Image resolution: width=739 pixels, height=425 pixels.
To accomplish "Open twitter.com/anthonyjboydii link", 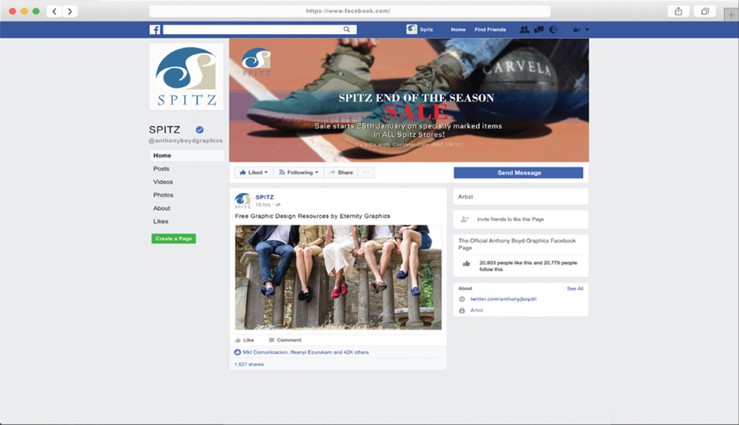I will [x=503, y=299].
